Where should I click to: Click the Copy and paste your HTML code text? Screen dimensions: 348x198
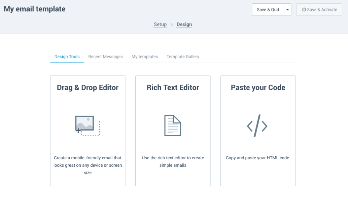pos(258,158)
